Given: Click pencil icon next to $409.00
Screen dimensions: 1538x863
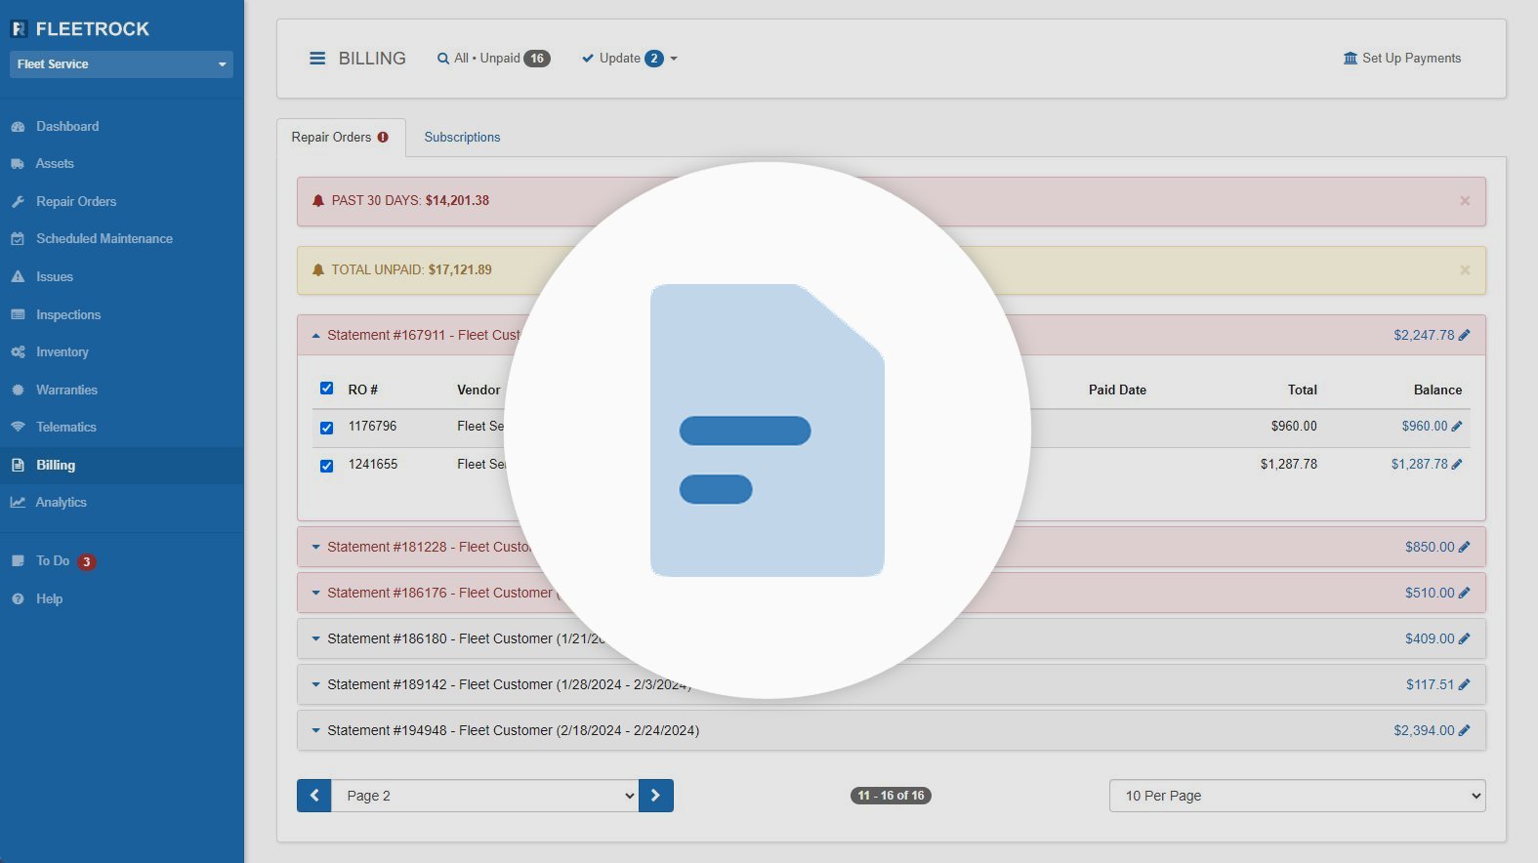Looking at the screenshot, I should tap(1464, 639).
